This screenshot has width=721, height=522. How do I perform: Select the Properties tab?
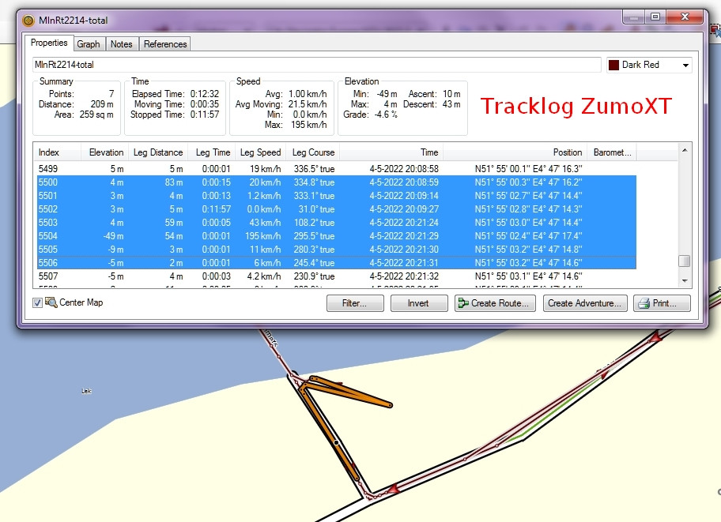click(x=49, y=43)
